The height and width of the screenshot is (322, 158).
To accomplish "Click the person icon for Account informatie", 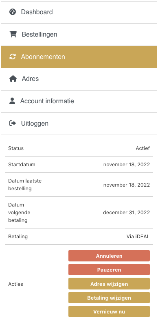I will (x=12, y=101).
